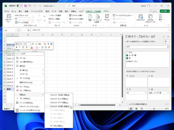Expand the font size dropdown in mini toolbar
Screen dimensions: 174x130
click(30, 44)
